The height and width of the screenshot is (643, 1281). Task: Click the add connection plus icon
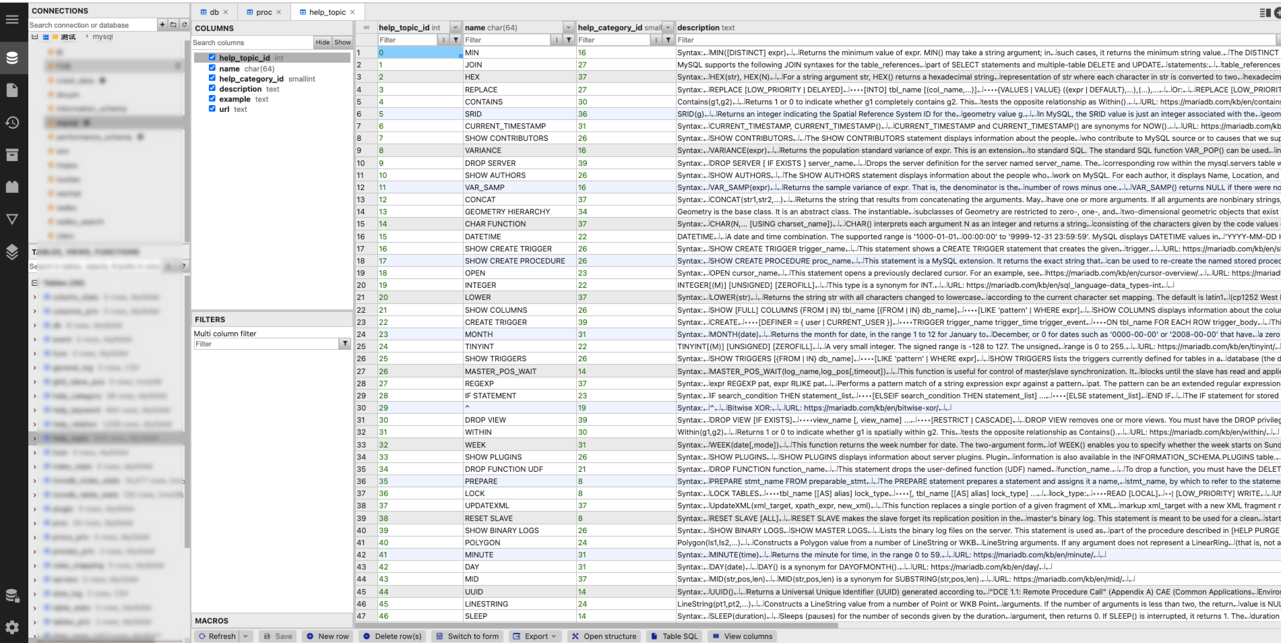point(162,24)
